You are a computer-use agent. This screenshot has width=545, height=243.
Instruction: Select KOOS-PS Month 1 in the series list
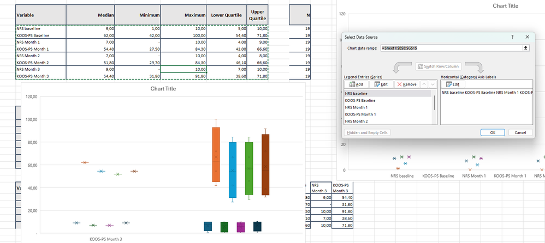tap(388, 114)
